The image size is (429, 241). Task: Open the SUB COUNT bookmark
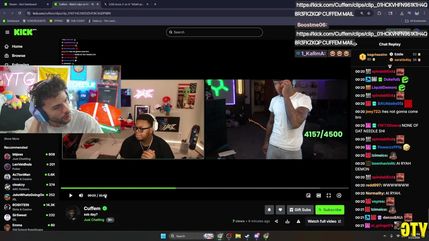(75, 21)
